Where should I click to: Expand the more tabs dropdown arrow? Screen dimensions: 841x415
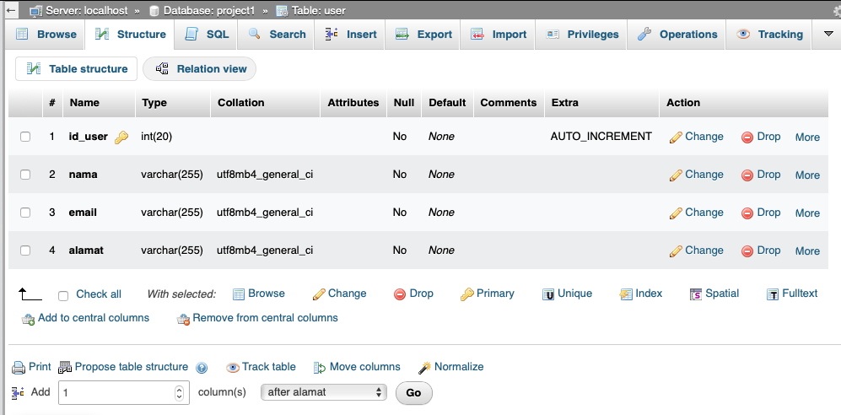pyautogui.click(x=828, y=34)
